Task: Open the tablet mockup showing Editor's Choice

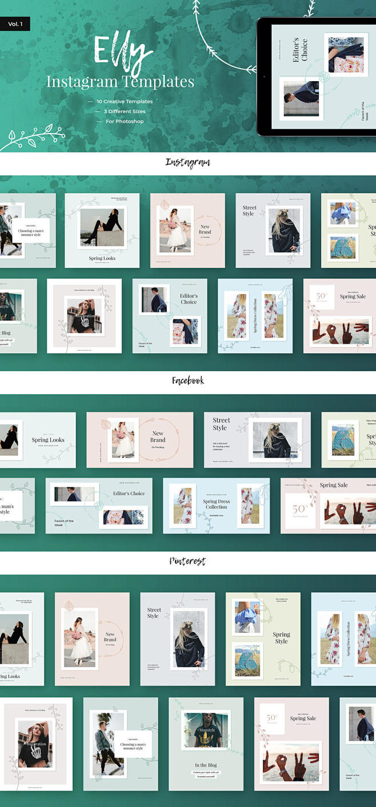Action: point(317,76)
